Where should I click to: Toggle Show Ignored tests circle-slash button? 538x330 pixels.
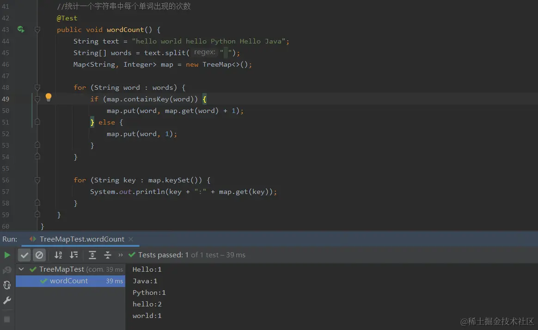click(39, 255)
